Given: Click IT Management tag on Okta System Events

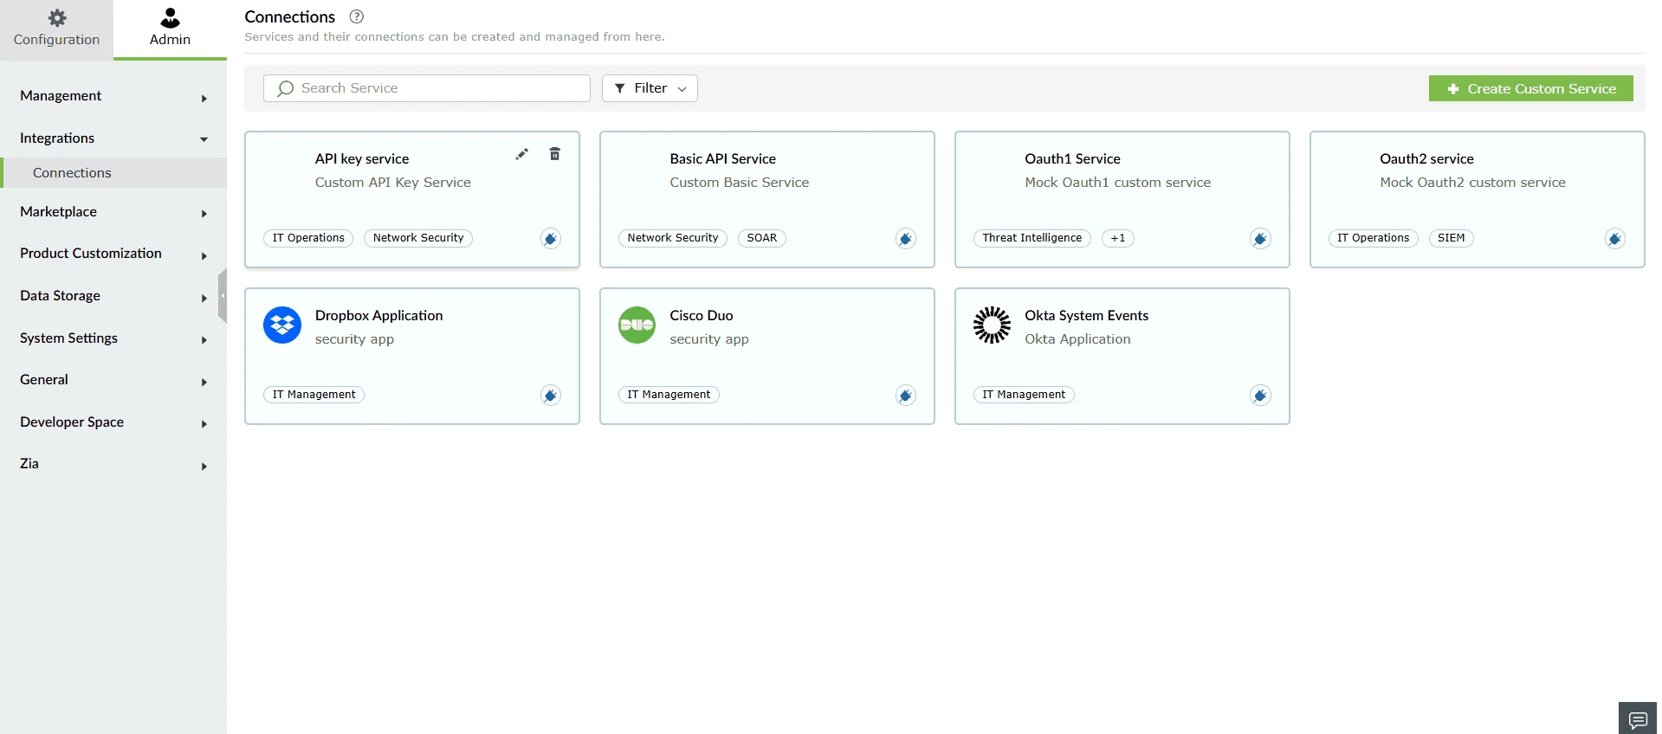Looking at the screenshot, I should (x=1024, y=395).
